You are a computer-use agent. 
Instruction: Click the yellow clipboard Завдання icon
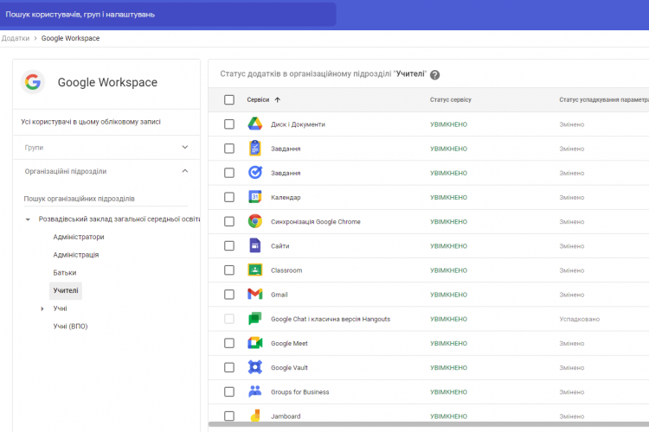coord(255,148)
